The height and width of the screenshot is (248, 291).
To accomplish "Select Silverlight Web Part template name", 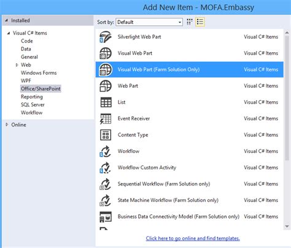I will pyautogui.click(x=139, y=37).
